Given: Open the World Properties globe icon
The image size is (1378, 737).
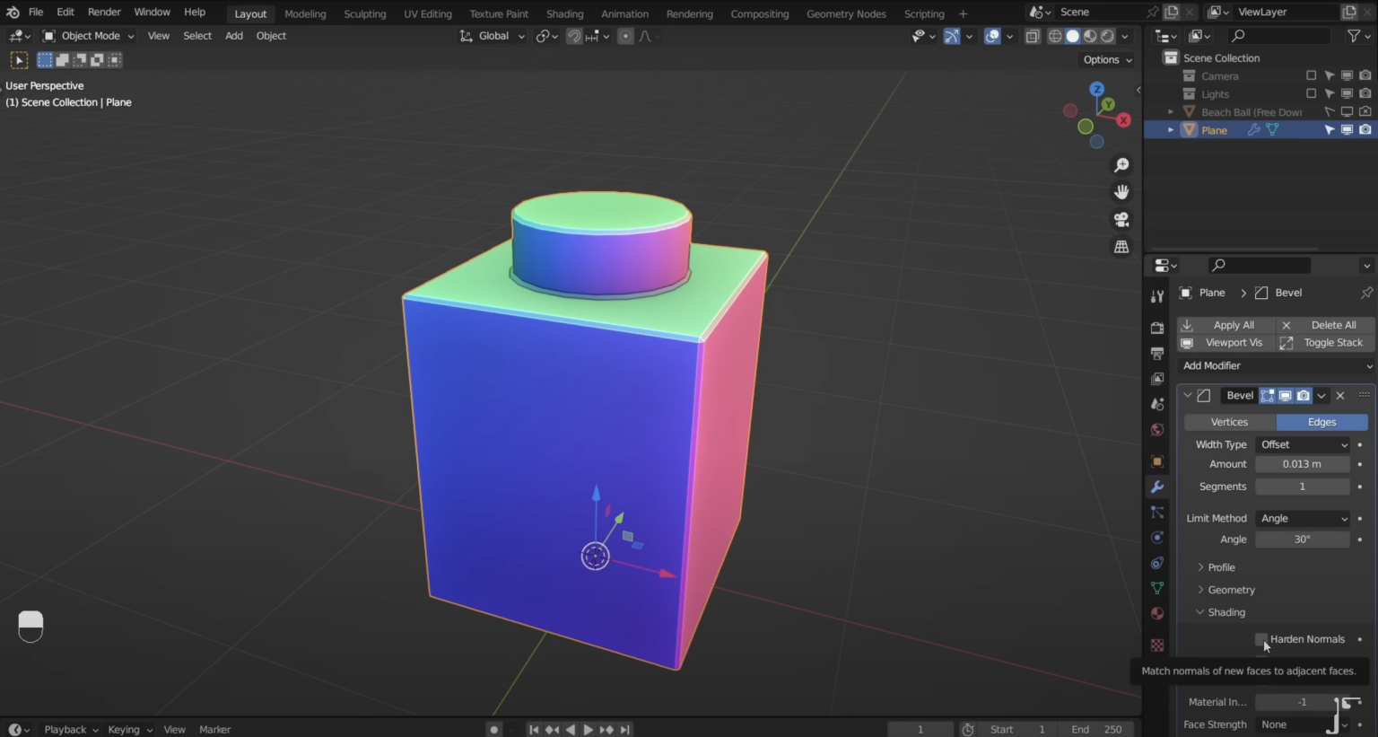Looking at the screenshot, I should pyautogui.click(x=1156, y=429).
